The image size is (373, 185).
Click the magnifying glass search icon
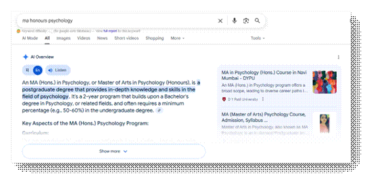click(x=257, y=21)
